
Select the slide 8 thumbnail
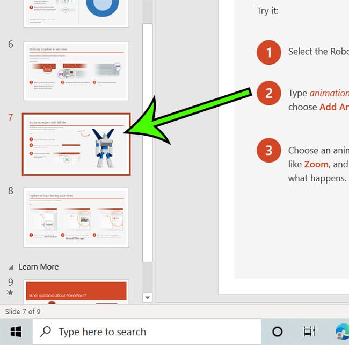click(76, 217)
